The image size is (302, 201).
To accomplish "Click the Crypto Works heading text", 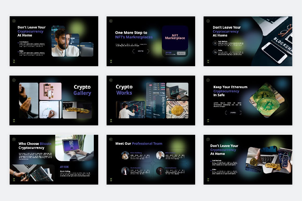I will (x=124, y=90).
